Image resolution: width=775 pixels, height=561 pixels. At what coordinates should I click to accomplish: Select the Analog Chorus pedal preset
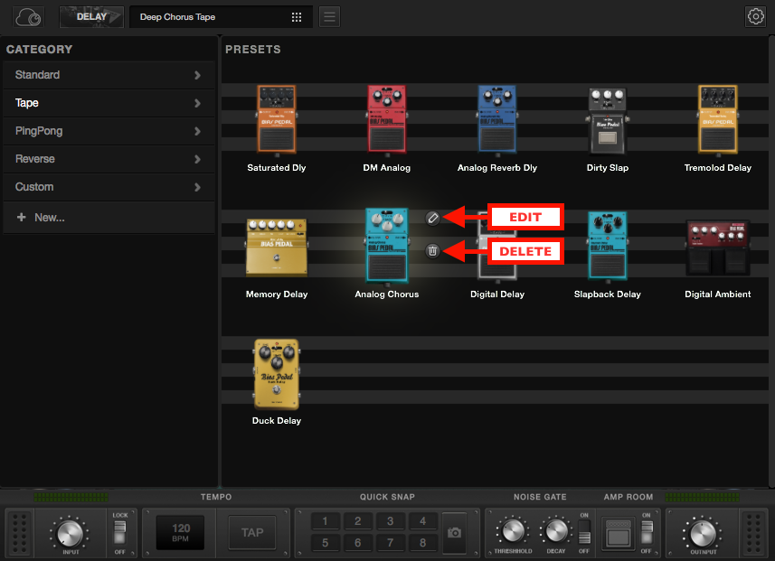[387, 246]
